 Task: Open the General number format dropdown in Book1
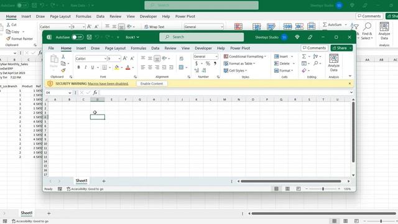tap(216, 57)
